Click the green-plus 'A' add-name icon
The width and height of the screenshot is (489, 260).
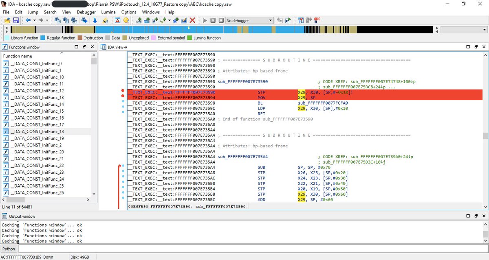pos(155,20)
